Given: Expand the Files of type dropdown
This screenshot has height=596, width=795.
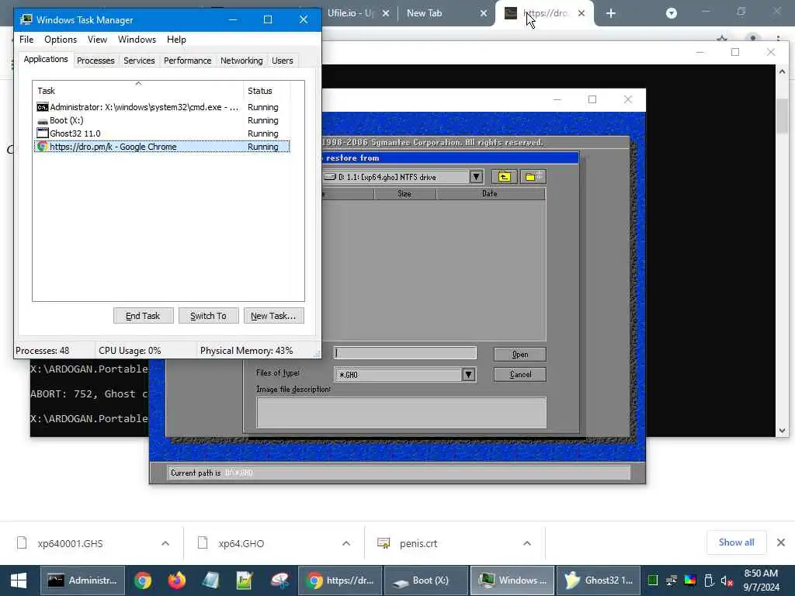Looking at the screenshot, I should [x=468, y=375].
